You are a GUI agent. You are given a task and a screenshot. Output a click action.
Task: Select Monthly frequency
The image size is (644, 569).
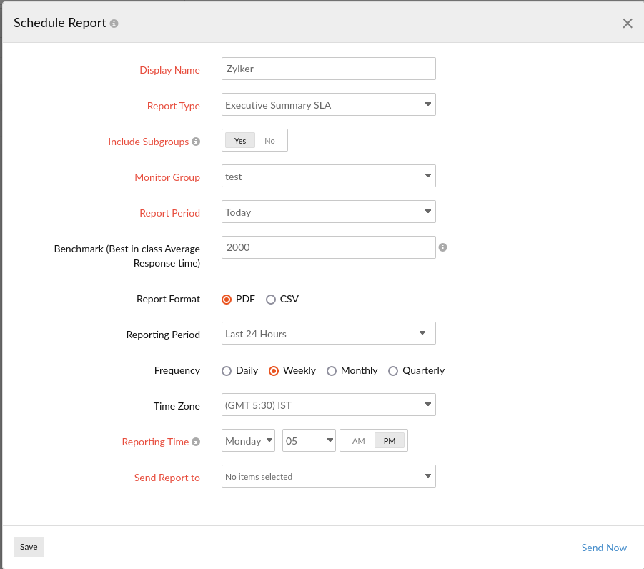[x=332, y=370]
